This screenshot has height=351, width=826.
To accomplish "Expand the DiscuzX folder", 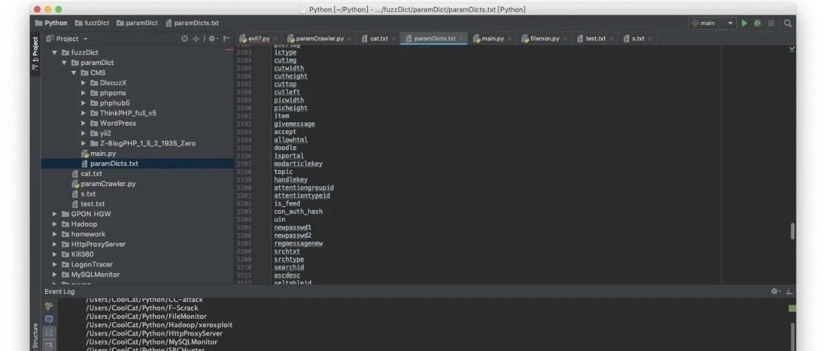I will (84, 83).
